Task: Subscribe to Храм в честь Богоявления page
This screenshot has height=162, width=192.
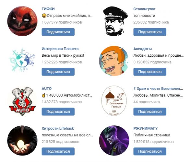Action: pos(150,111)
